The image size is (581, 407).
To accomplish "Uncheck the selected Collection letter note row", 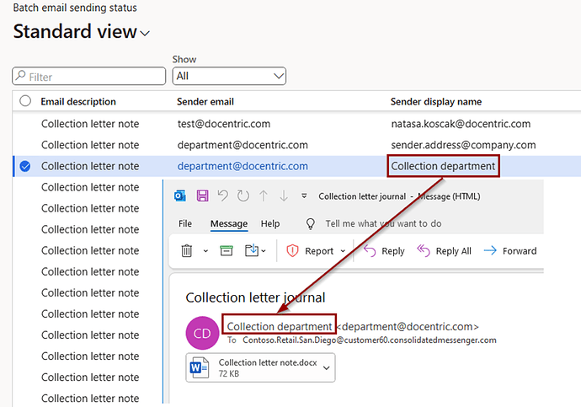I will pos(25,166).
